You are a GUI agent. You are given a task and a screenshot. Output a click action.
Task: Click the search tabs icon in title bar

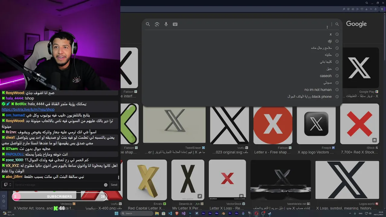367,3
